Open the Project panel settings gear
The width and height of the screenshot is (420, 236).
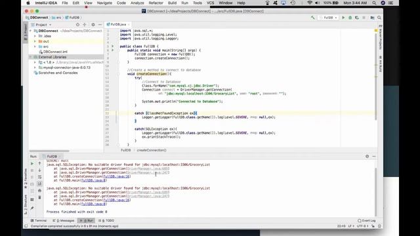[93, 25]
